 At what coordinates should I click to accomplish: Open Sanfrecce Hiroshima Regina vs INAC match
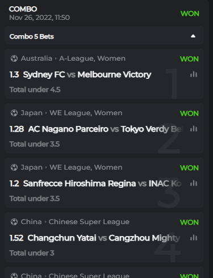102,183
